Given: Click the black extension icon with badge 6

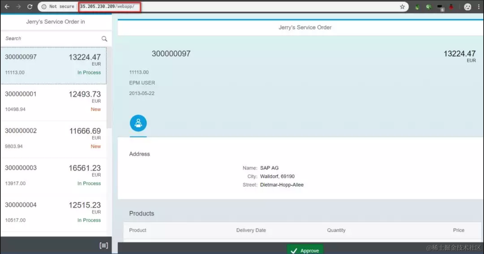Looking at the screenshot, I should pos(440,6).
